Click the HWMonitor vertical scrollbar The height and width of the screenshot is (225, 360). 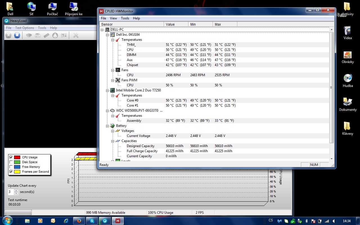(x=331, y=87)
